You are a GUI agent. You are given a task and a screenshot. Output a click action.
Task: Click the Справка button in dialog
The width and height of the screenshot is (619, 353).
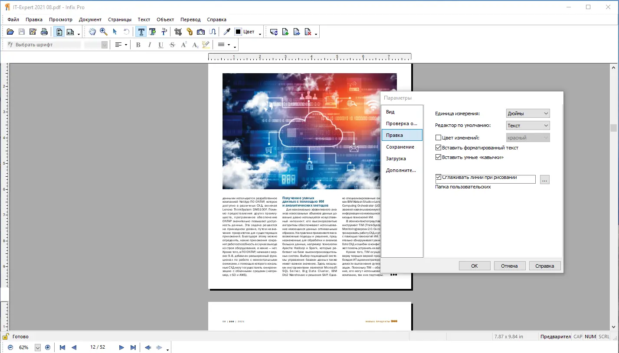point(544,266)
